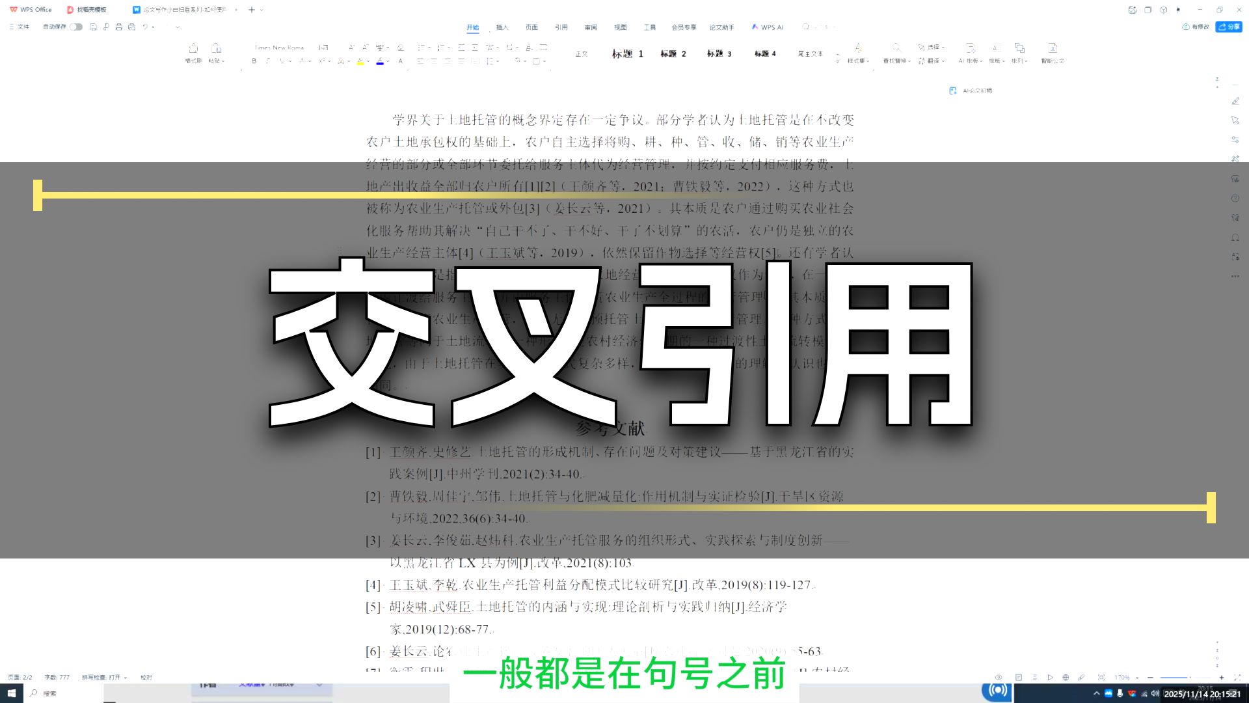Select the format painter (格式刷) tool
Viewport: 1249px width, 703px height.
tap(193, 52)
